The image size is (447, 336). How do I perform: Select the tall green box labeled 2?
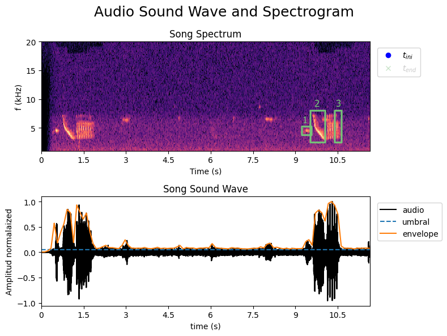click(x=318, y=127)
